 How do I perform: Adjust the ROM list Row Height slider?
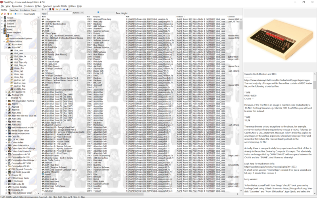coord(106,13)
